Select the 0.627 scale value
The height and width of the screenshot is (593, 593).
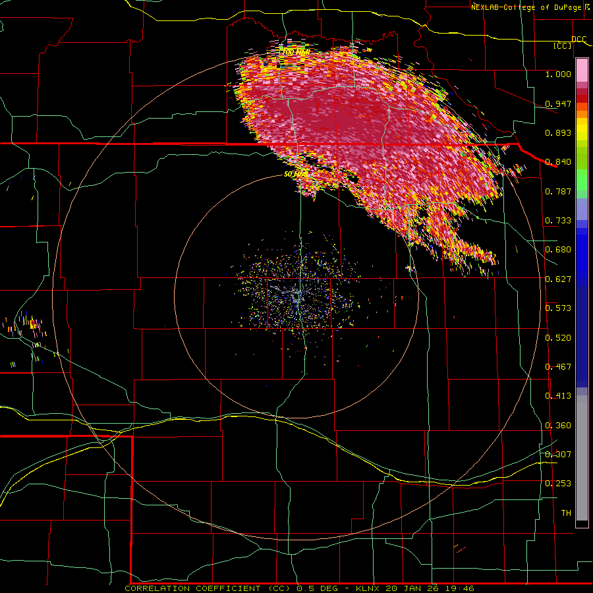(x=558, y=279)
